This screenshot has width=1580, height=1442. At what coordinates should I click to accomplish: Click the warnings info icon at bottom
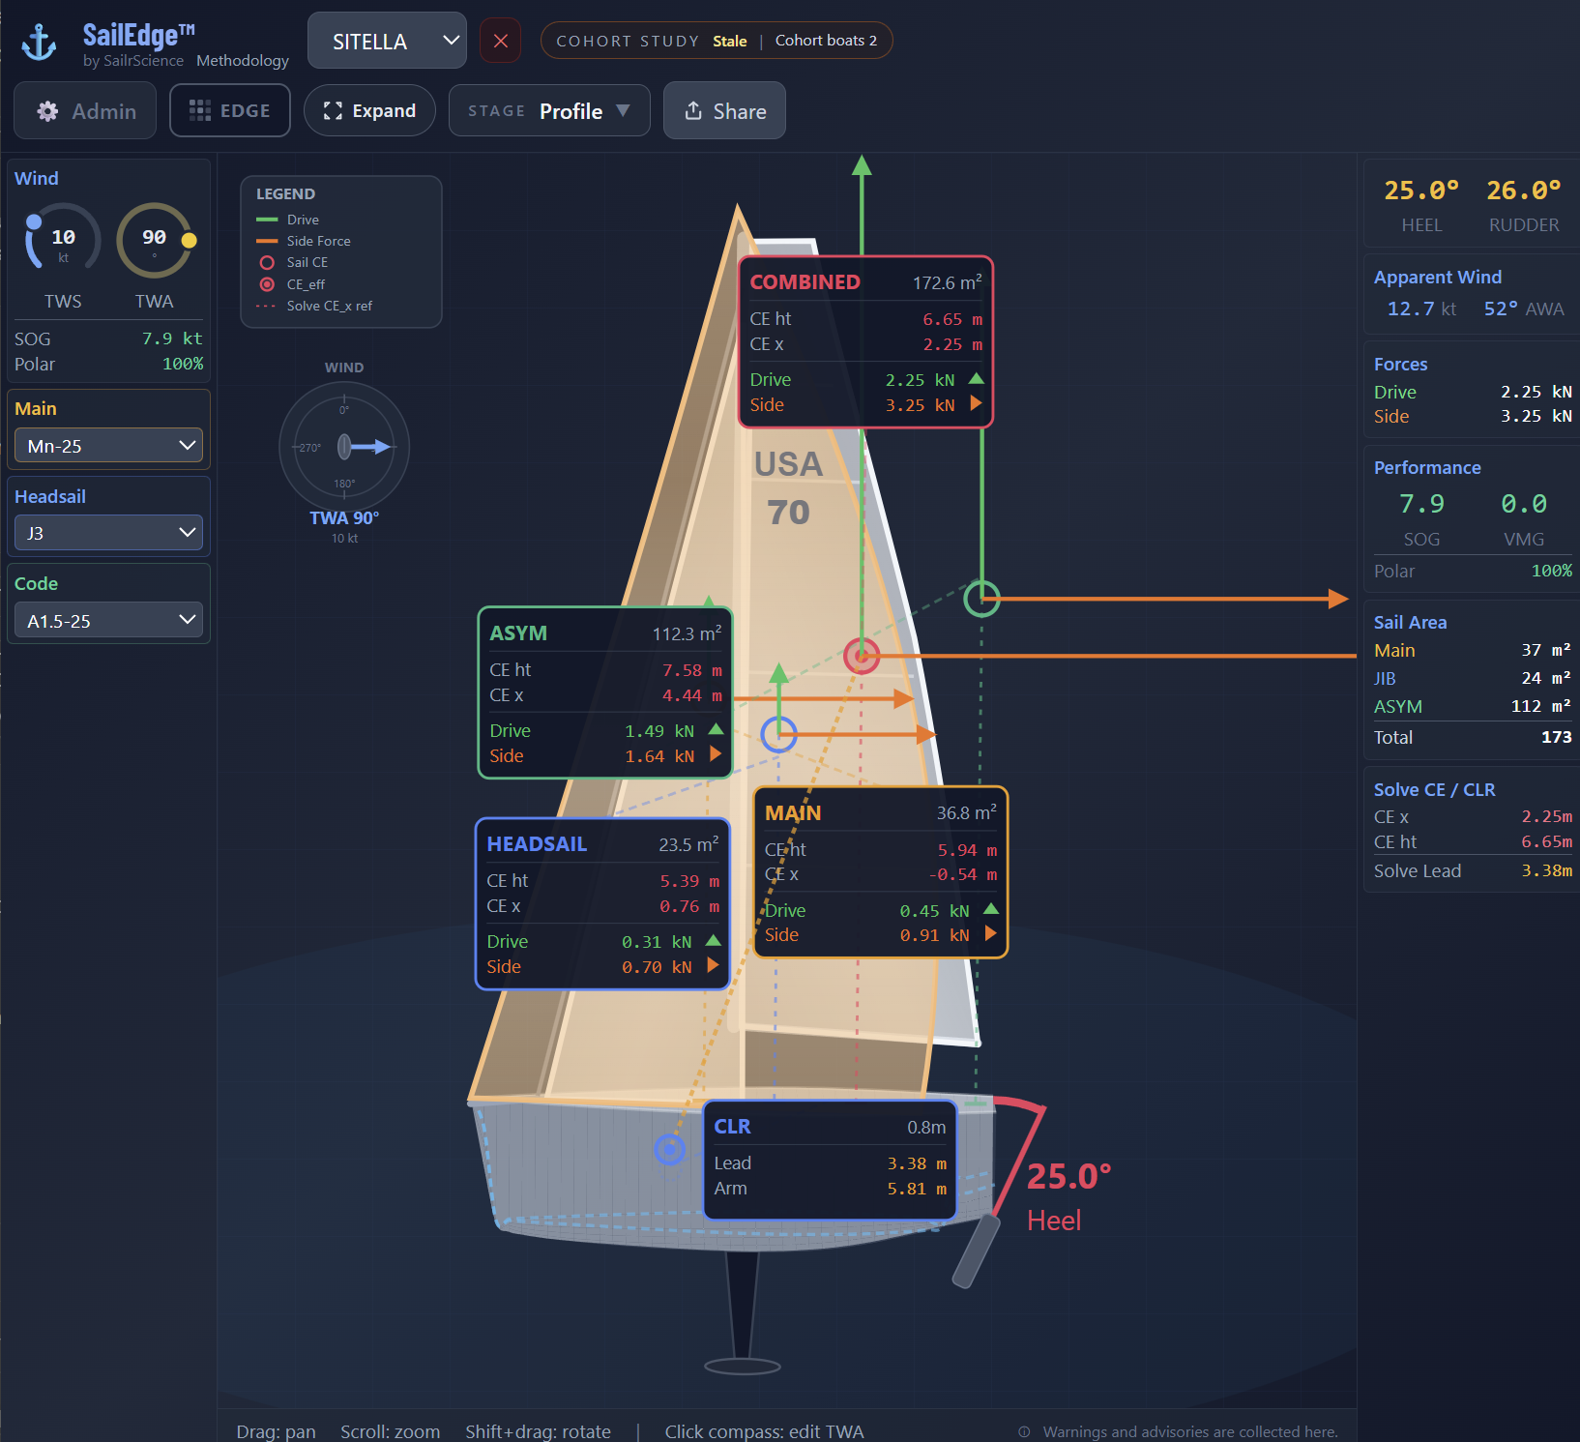[1024, 1431]
